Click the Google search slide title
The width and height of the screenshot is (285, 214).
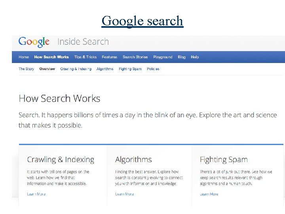click(142, 21)
